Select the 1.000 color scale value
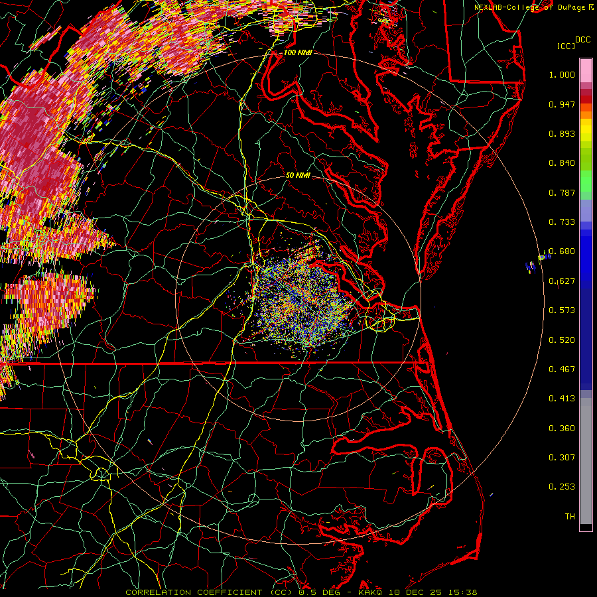The height and width of the screenshot is (597, 597). [x=562, y=74]
